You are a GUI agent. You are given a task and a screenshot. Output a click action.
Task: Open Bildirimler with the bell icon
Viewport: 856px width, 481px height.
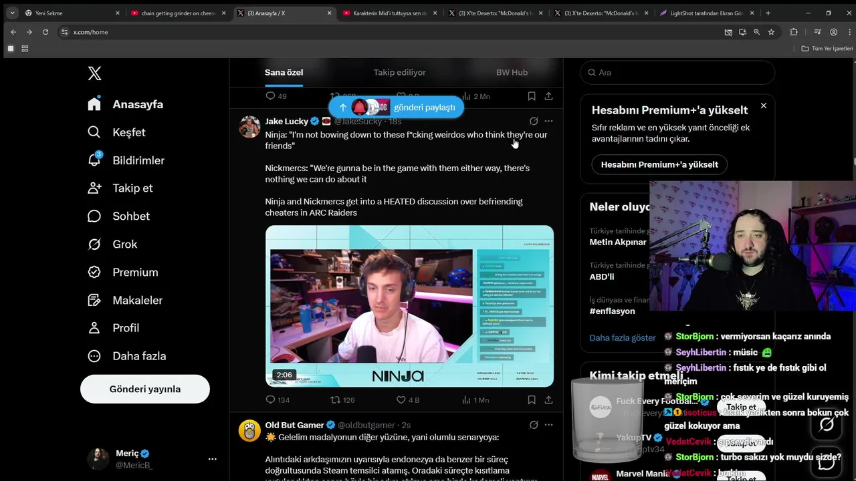pos(126,160)
